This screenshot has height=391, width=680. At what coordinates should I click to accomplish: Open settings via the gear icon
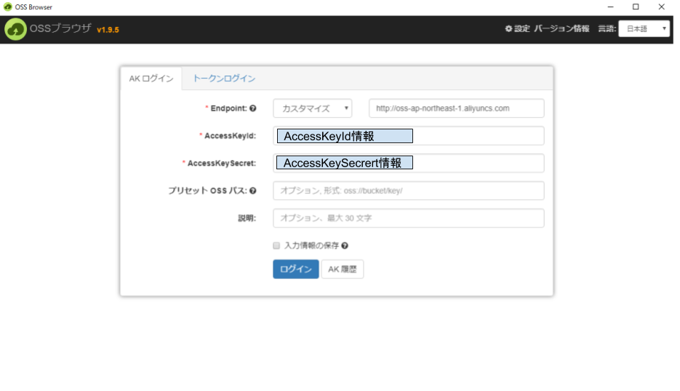pos(508,28)
